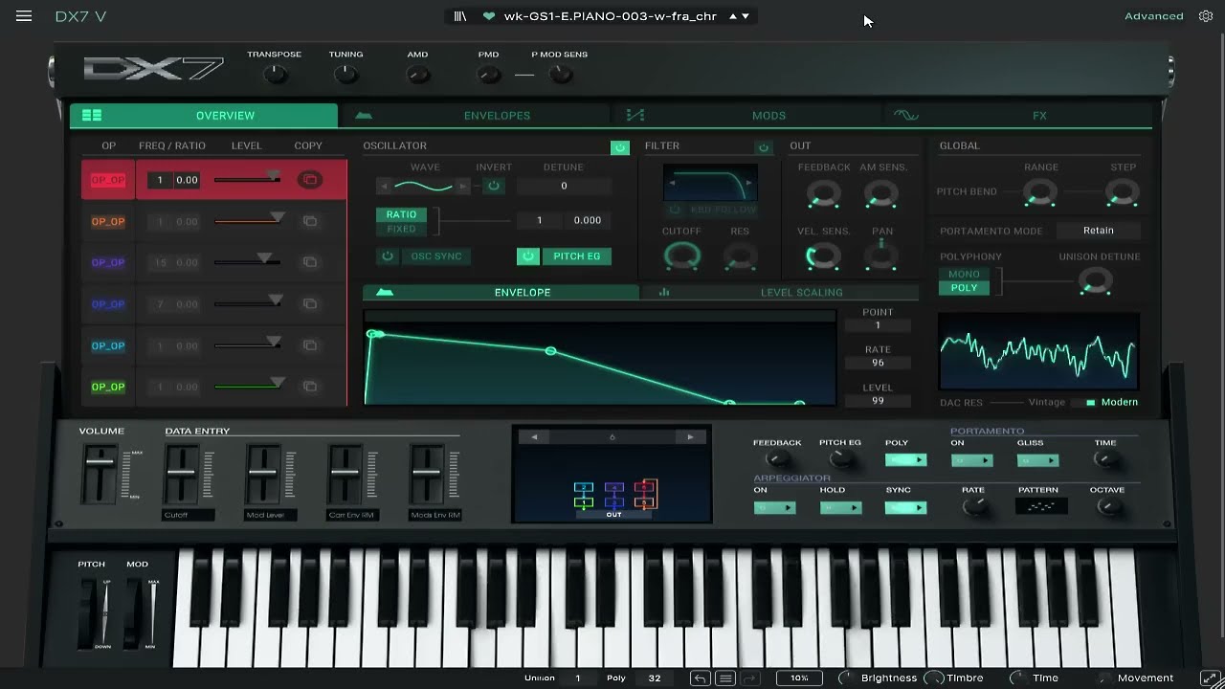This screenshot has width=1225, height=689.
Task: Select the second operator OP button
Action: (x=108, y=222)
